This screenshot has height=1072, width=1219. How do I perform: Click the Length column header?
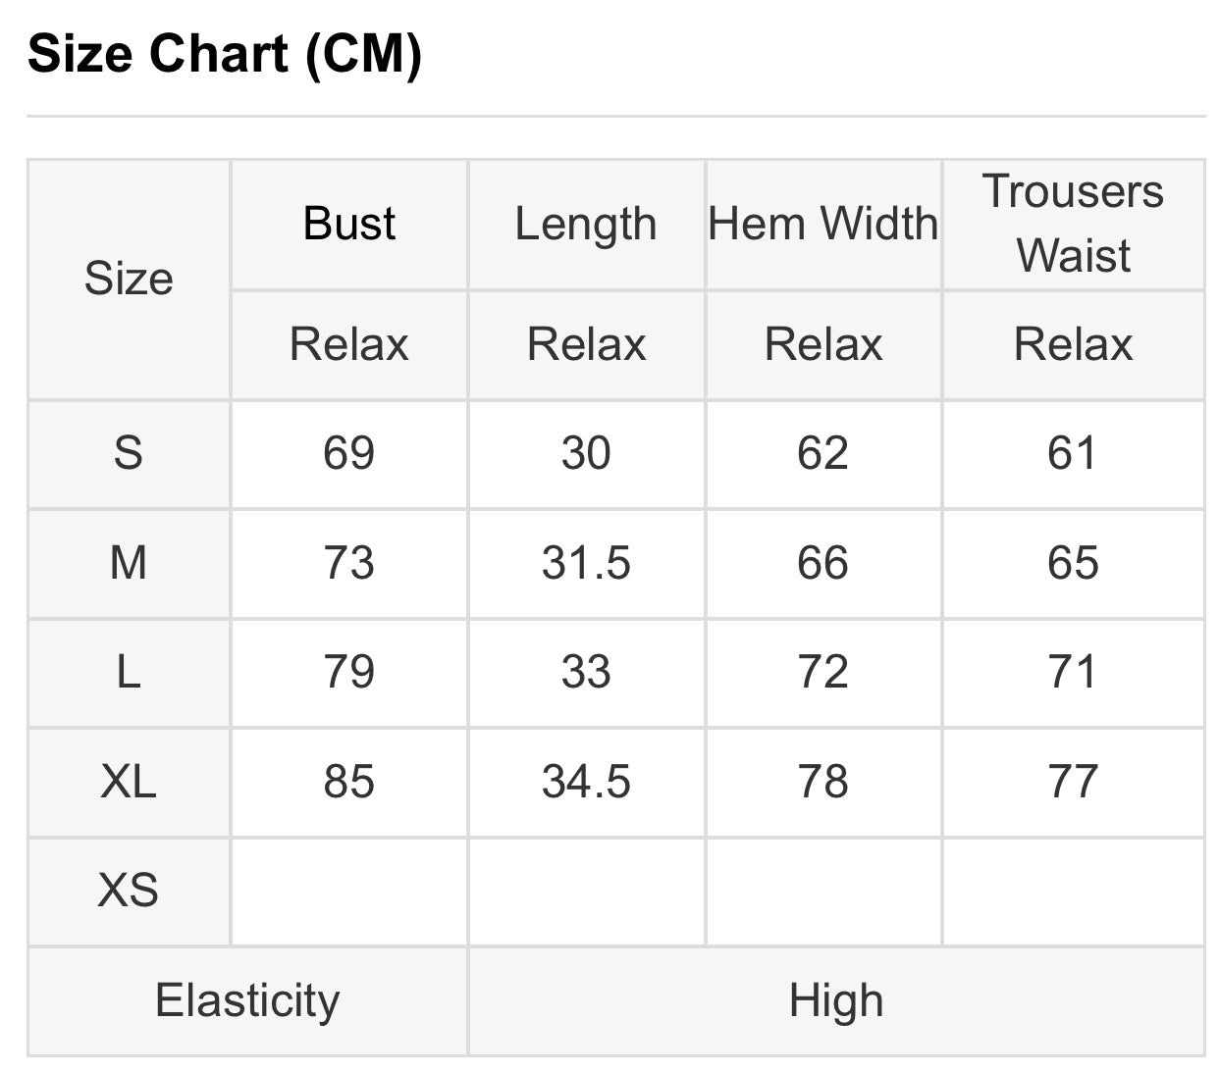coord(586,224)
